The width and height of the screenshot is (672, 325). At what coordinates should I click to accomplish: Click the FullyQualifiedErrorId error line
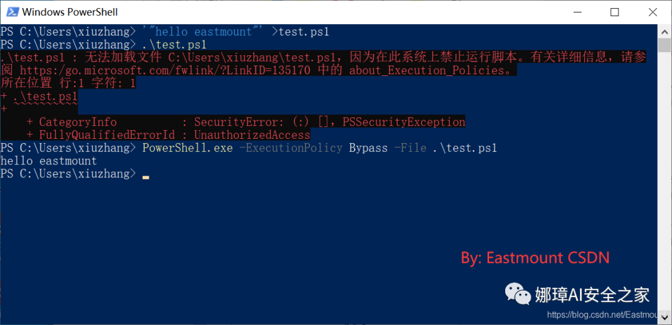coord(169,135)
